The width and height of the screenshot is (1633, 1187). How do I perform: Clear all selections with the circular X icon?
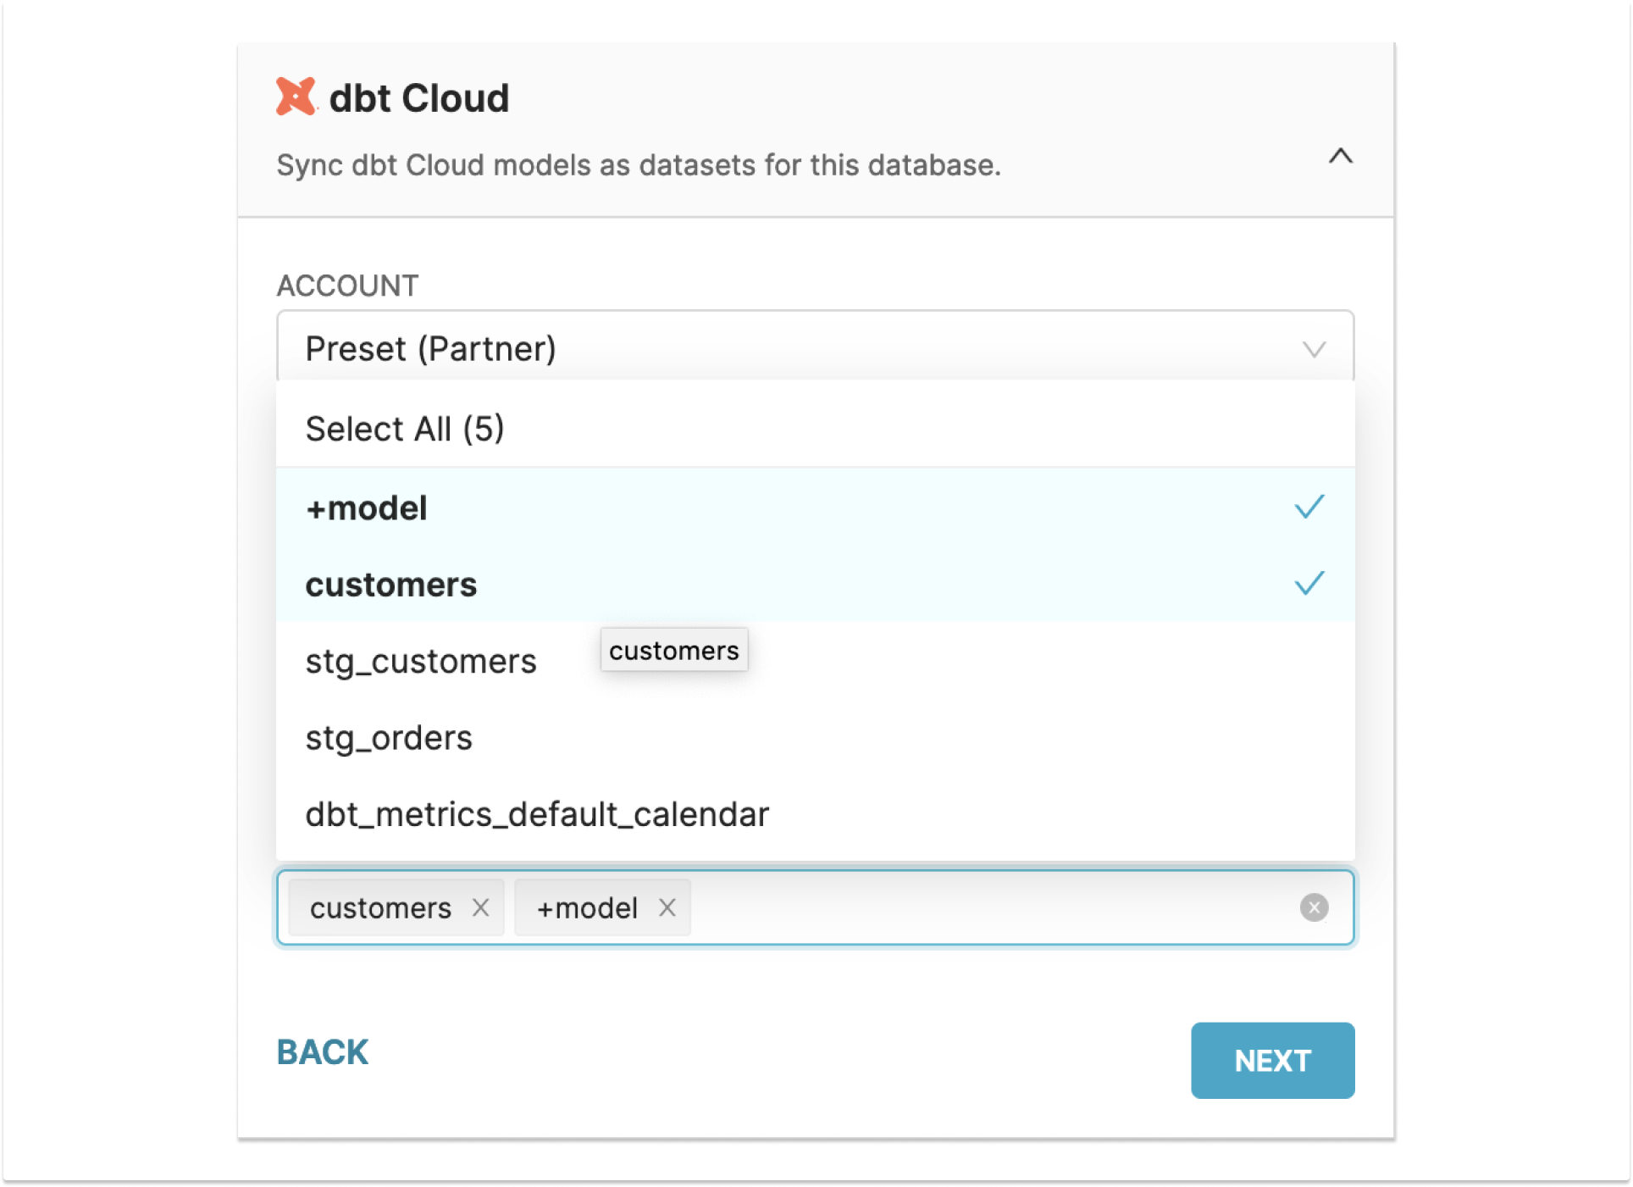(x=1315, y=907)
